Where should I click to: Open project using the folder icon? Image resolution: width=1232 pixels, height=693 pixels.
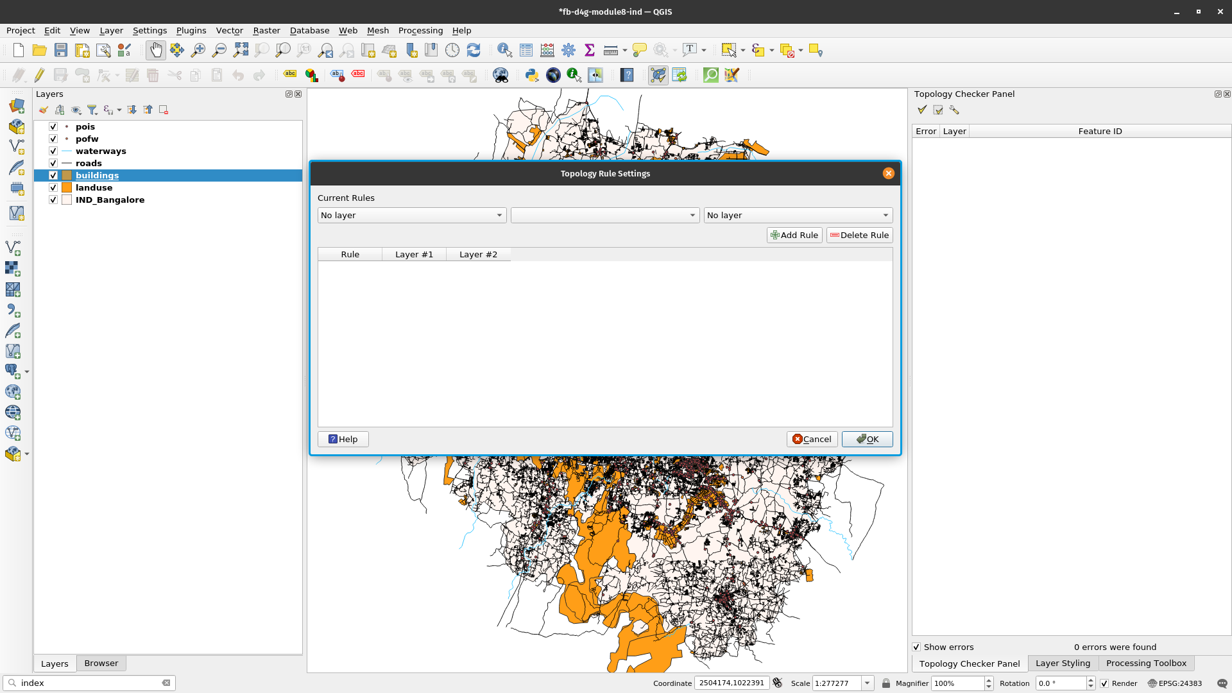click(x=39, y=50)
